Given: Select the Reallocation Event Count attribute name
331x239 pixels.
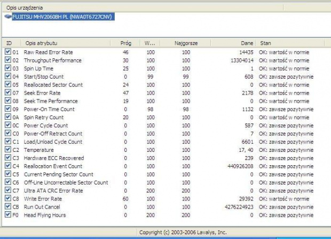Looking at the screenshot, I should [x=53, y=166].
